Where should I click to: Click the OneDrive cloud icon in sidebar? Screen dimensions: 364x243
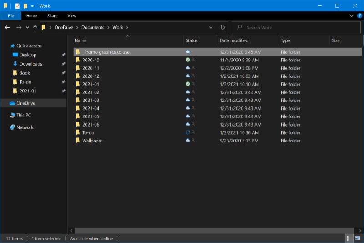13,103
